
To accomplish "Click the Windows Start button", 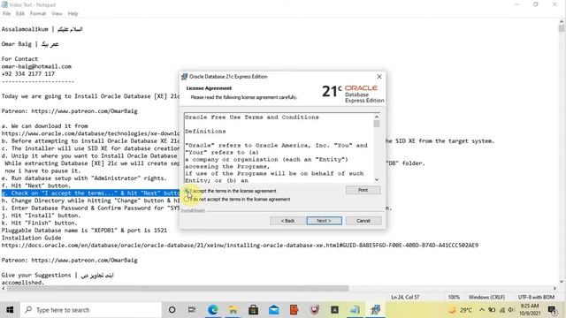I will click(10, 310).
